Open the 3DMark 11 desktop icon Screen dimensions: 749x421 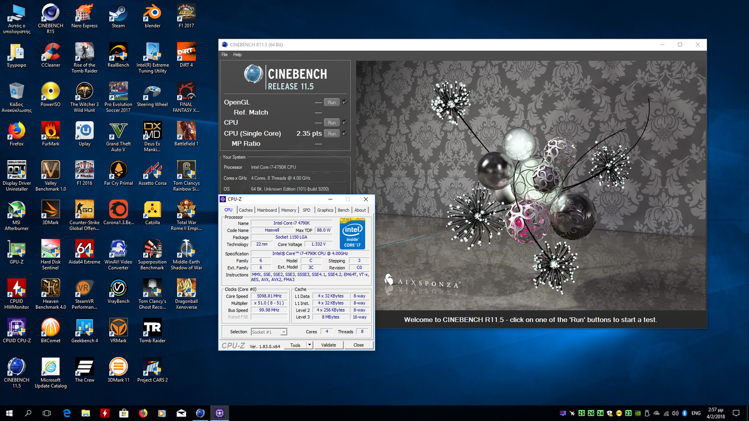tap(118, 370)
